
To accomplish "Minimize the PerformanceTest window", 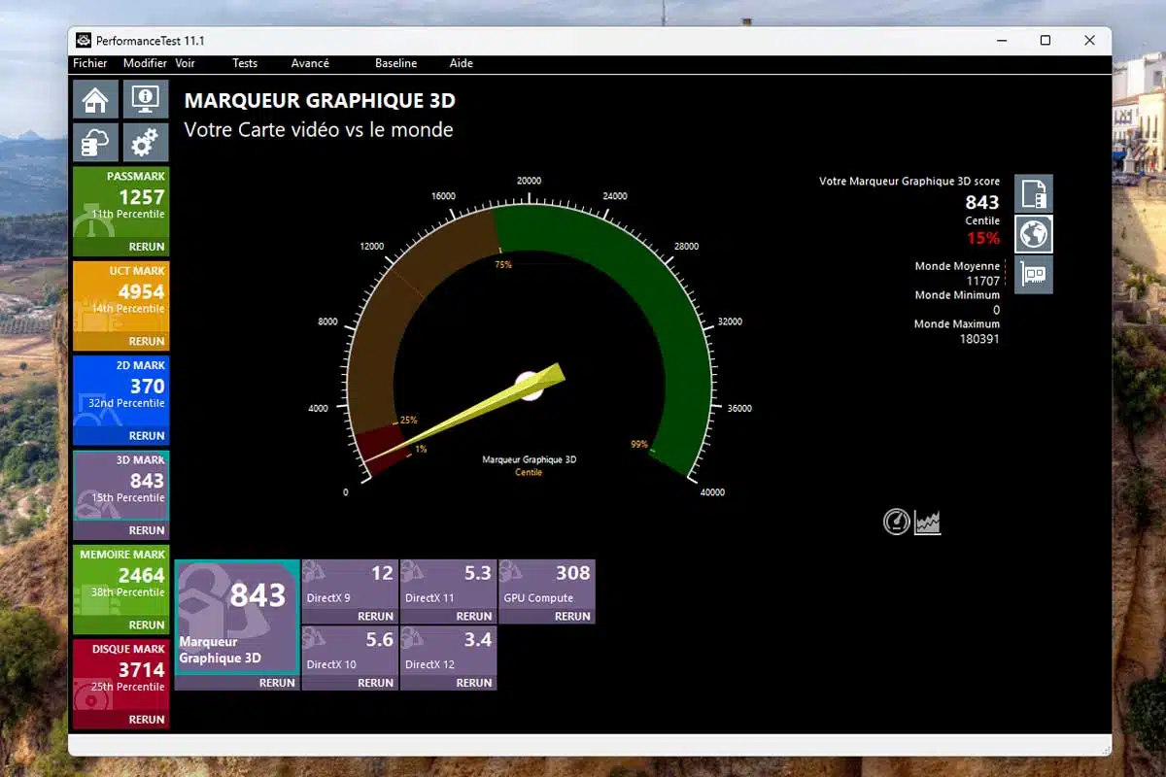I will [1001, 40].
